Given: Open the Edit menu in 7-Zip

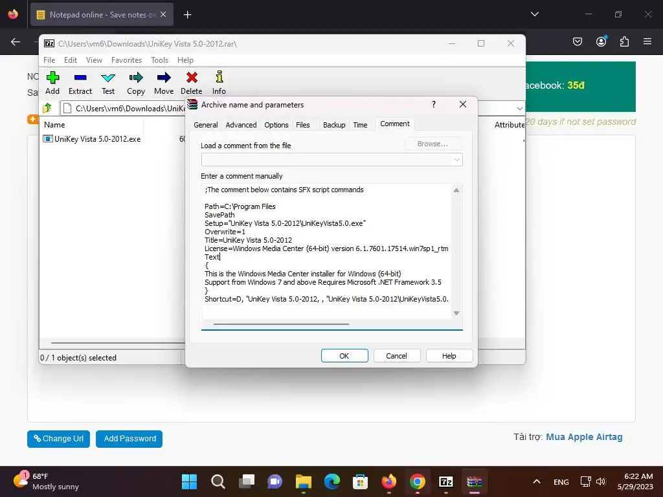Looking at the screenshot, I should click(x=71, y=60).
